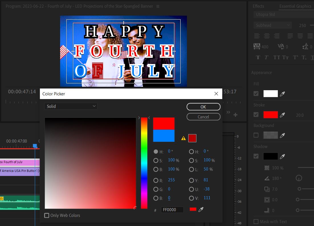The width and height of the screenshot is (314, 226).
Task: Click inside the saturation-brightness color field
Action: click(x=90, y=163)
